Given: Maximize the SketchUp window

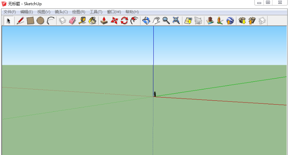Looking at the screenshot, I should click(x=268, y=2).
